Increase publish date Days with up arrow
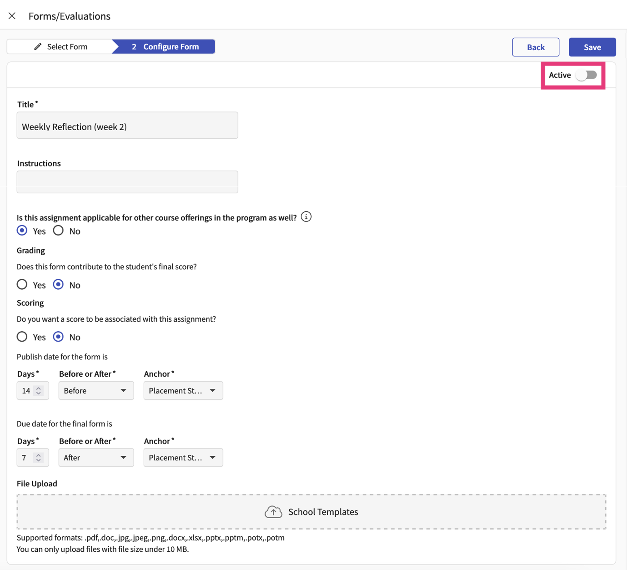This screenshot has width=627, height=570. [39, 388]
